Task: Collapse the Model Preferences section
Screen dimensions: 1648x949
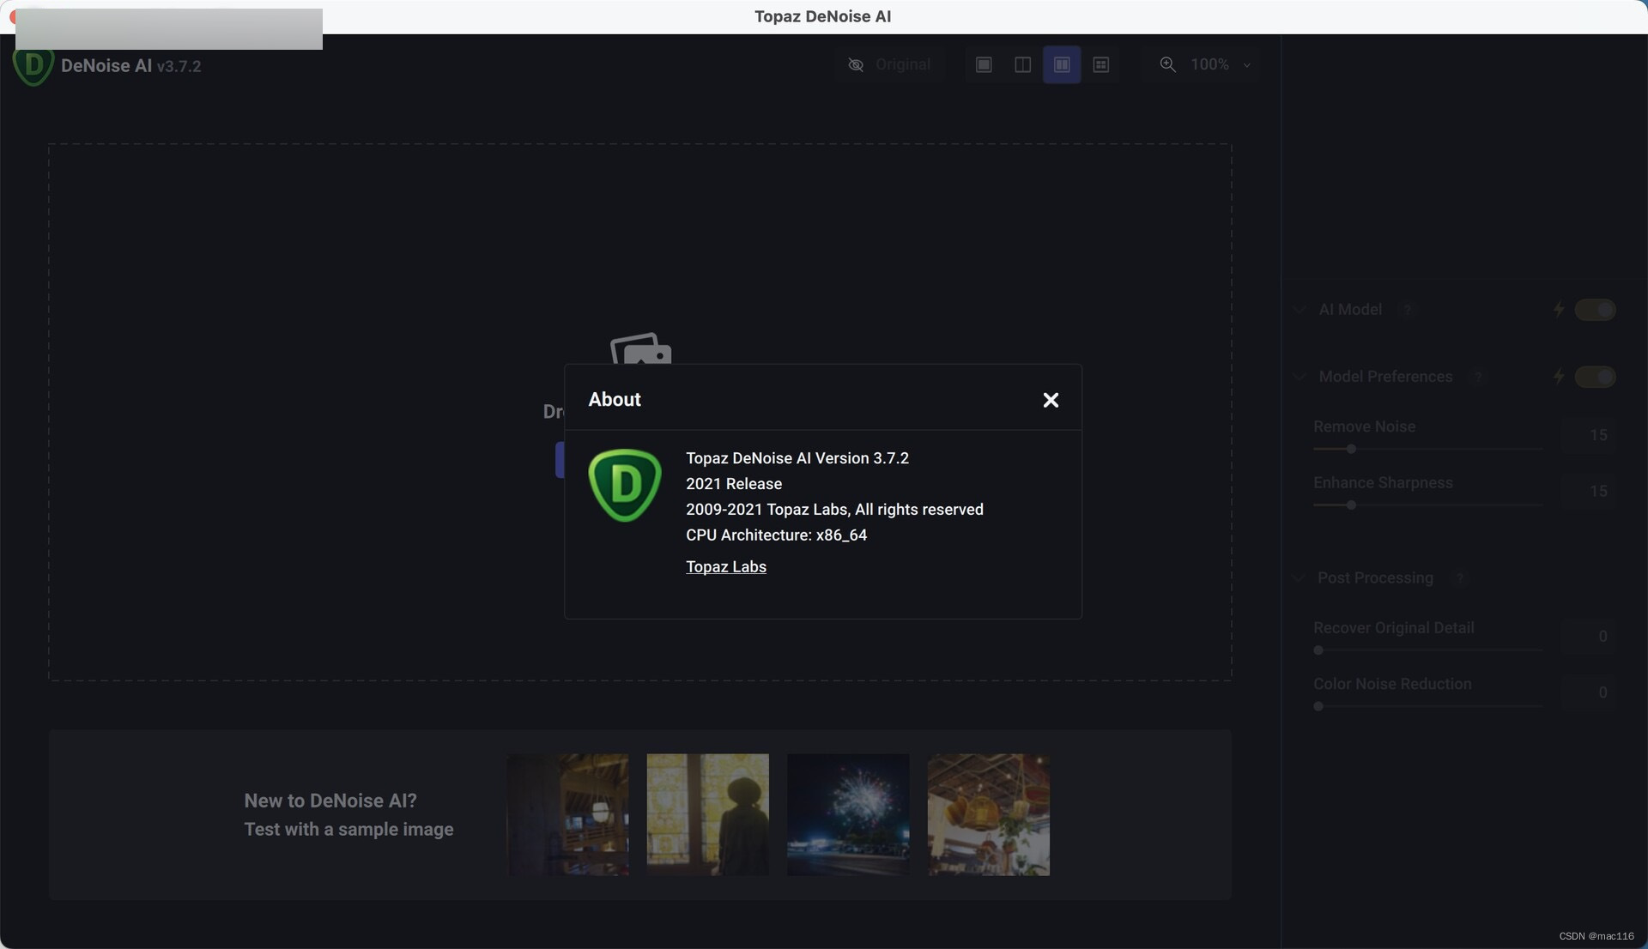Action: click(1299, 377)
